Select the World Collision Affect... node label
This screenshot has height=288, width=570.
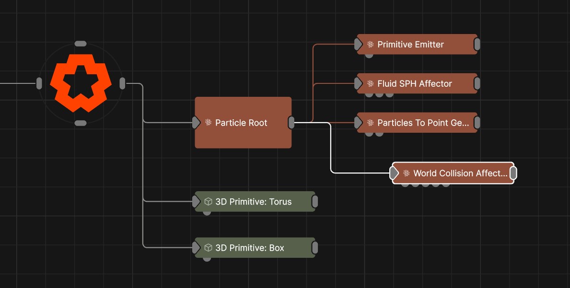point(460,173)
